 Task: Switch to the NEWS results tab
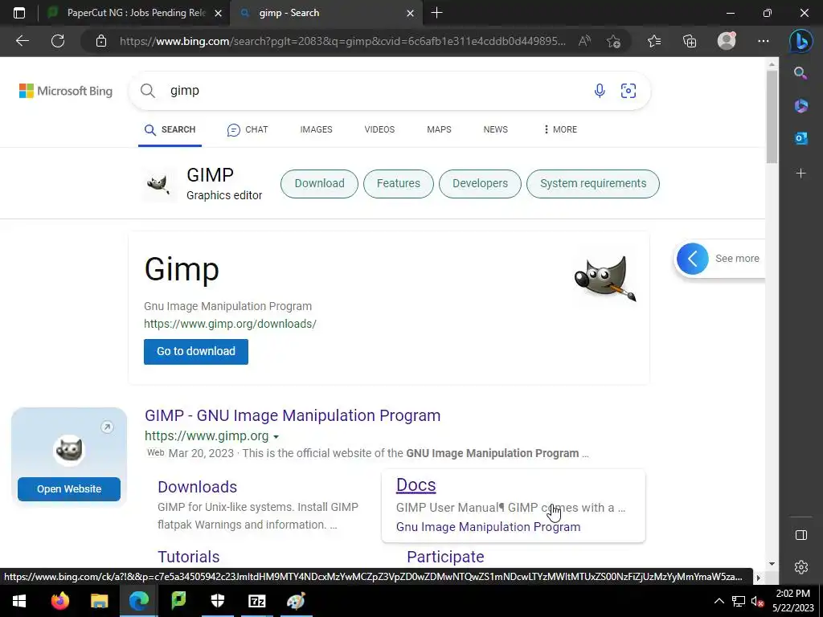(495, 129)
